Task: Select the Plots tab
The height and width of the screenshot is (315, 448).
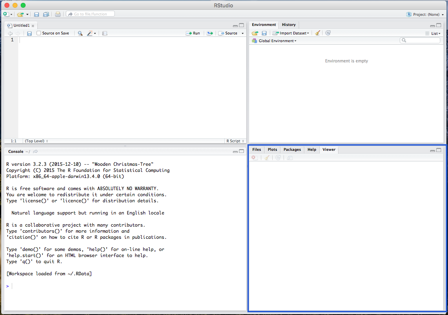Action: coord(272,150)
